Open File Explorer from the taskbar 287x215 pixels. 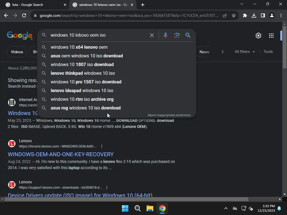(150, 208)
